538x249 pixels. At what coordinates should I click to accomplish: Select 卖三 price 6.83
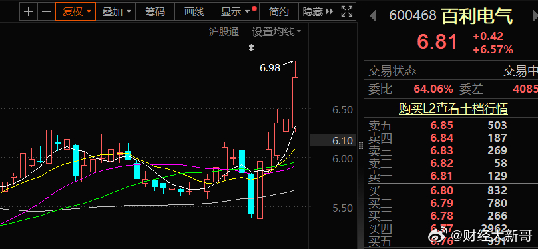(442, 150)
